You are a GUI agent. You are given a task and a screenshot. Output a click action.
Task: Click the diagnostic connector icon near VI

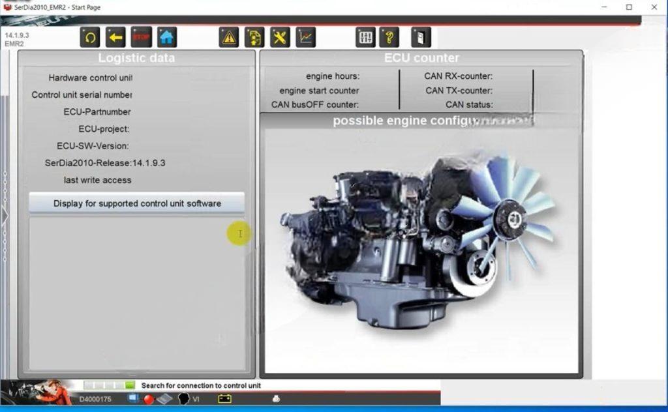pos(164,399)
